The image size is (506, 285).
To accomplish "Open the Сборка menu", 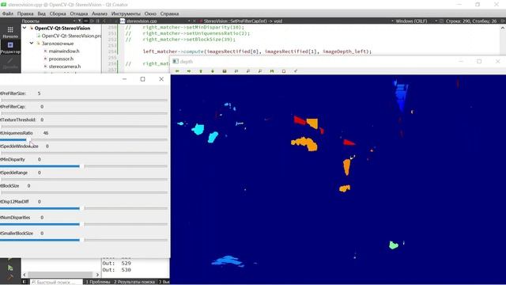I will pos(58,13).
